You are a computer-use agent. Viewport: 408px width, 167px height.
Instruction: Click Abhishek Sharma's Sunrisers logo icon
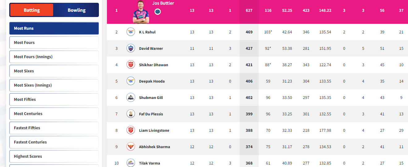[131, 147]
